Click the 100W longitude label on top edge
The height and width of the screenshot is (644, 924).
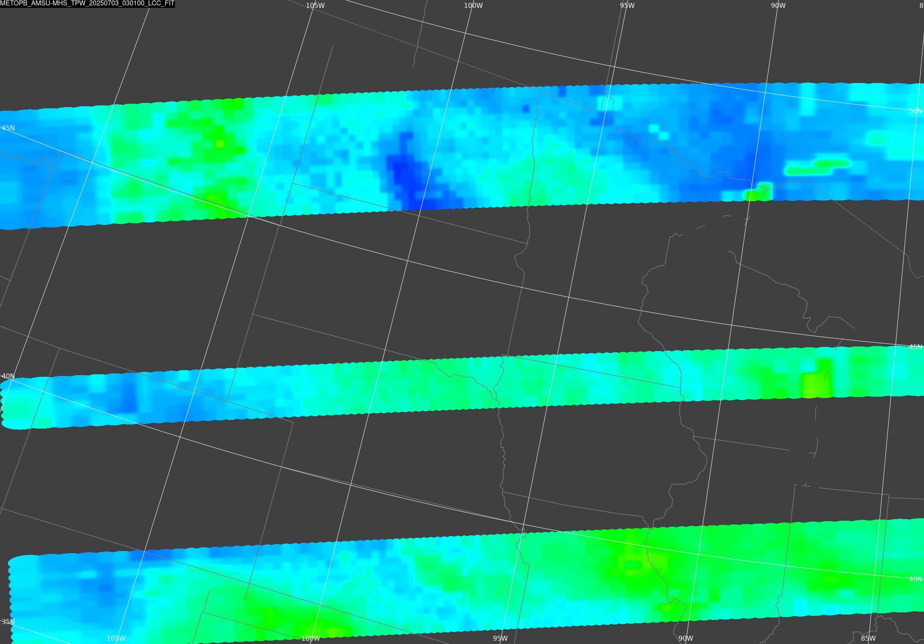click(473, 5)
